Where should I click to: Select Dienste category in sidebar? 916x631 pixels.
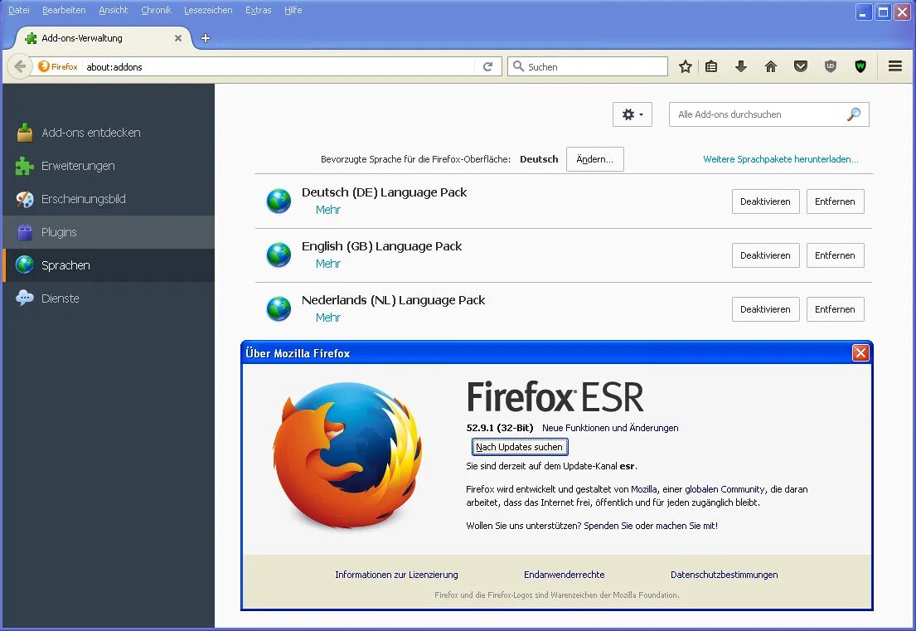coord(109,299)
